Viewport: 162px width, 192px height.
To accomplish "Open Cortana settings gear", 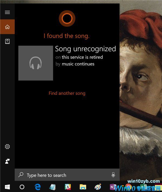I will 7,147.
